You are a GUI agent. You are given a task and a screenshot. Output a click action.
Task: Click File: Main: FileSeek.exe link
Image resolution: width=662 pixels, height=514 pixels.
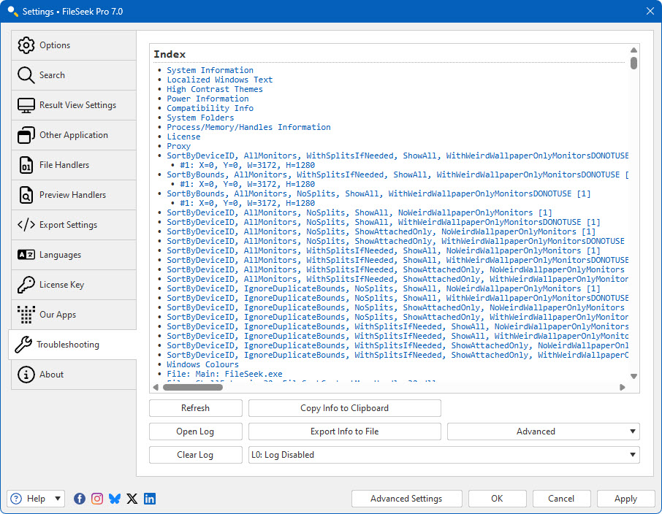224,374
